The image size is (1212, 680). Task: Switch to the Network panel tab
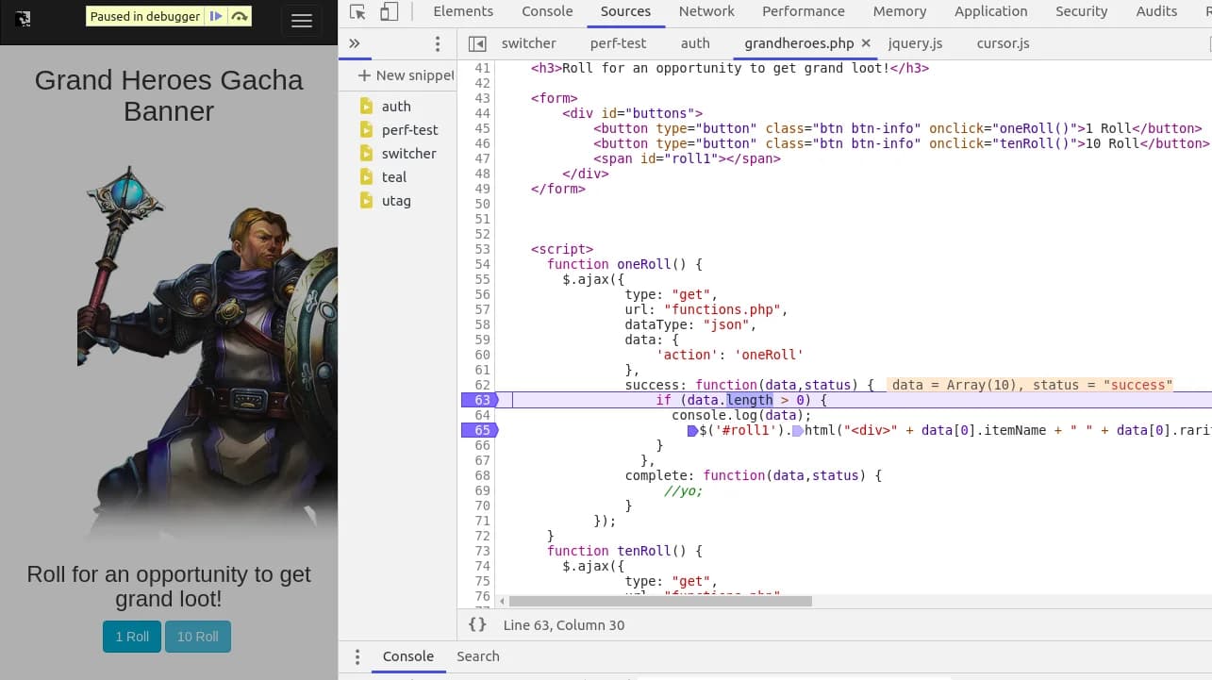point(706,11)
